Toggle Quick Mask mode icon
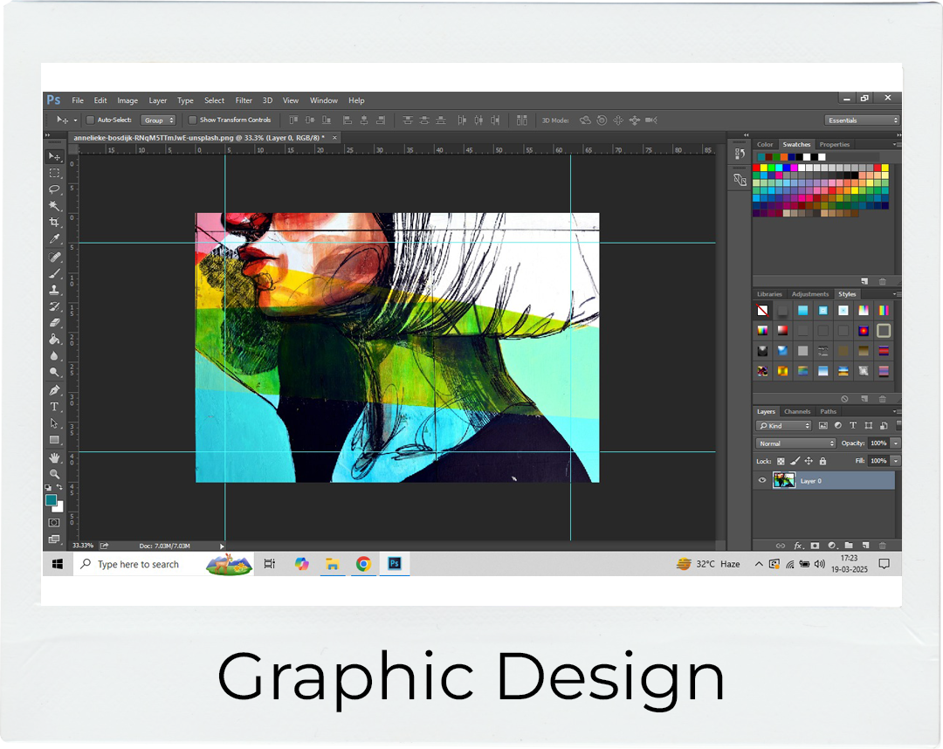This screenshot has height=749, width=943. (54, 522)
